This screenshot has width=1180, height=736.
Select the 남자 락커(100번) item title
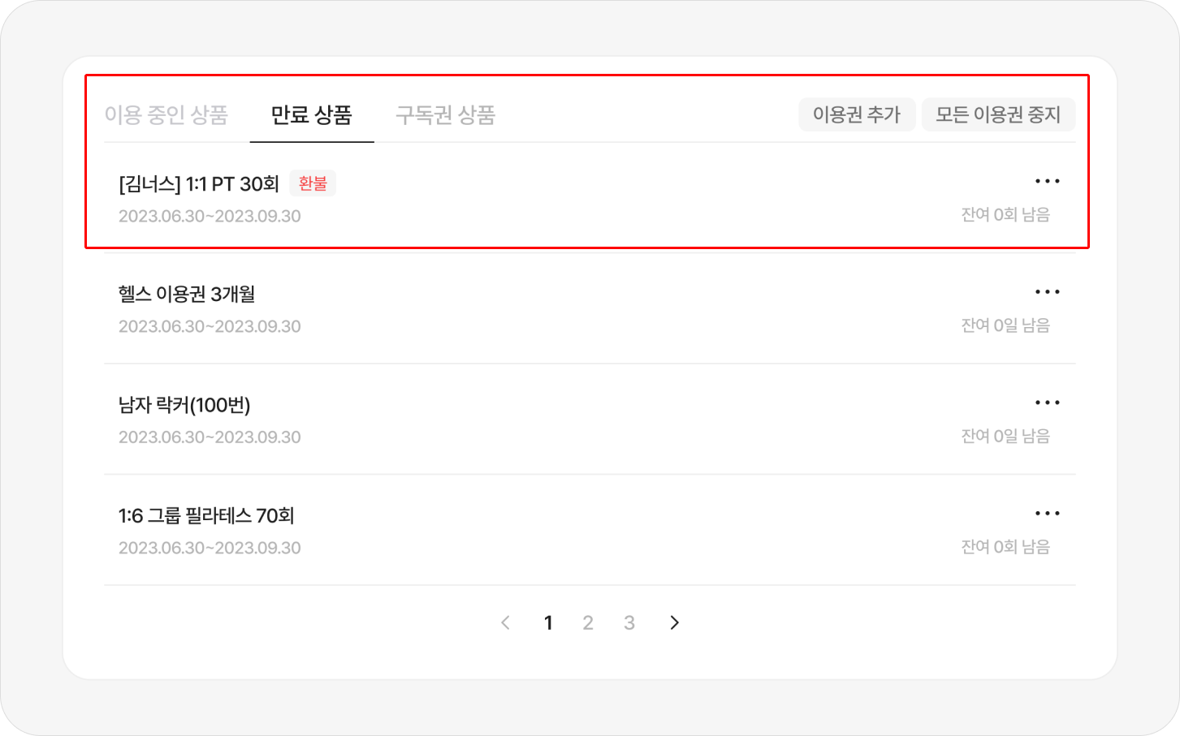click(x=184, y=405)
